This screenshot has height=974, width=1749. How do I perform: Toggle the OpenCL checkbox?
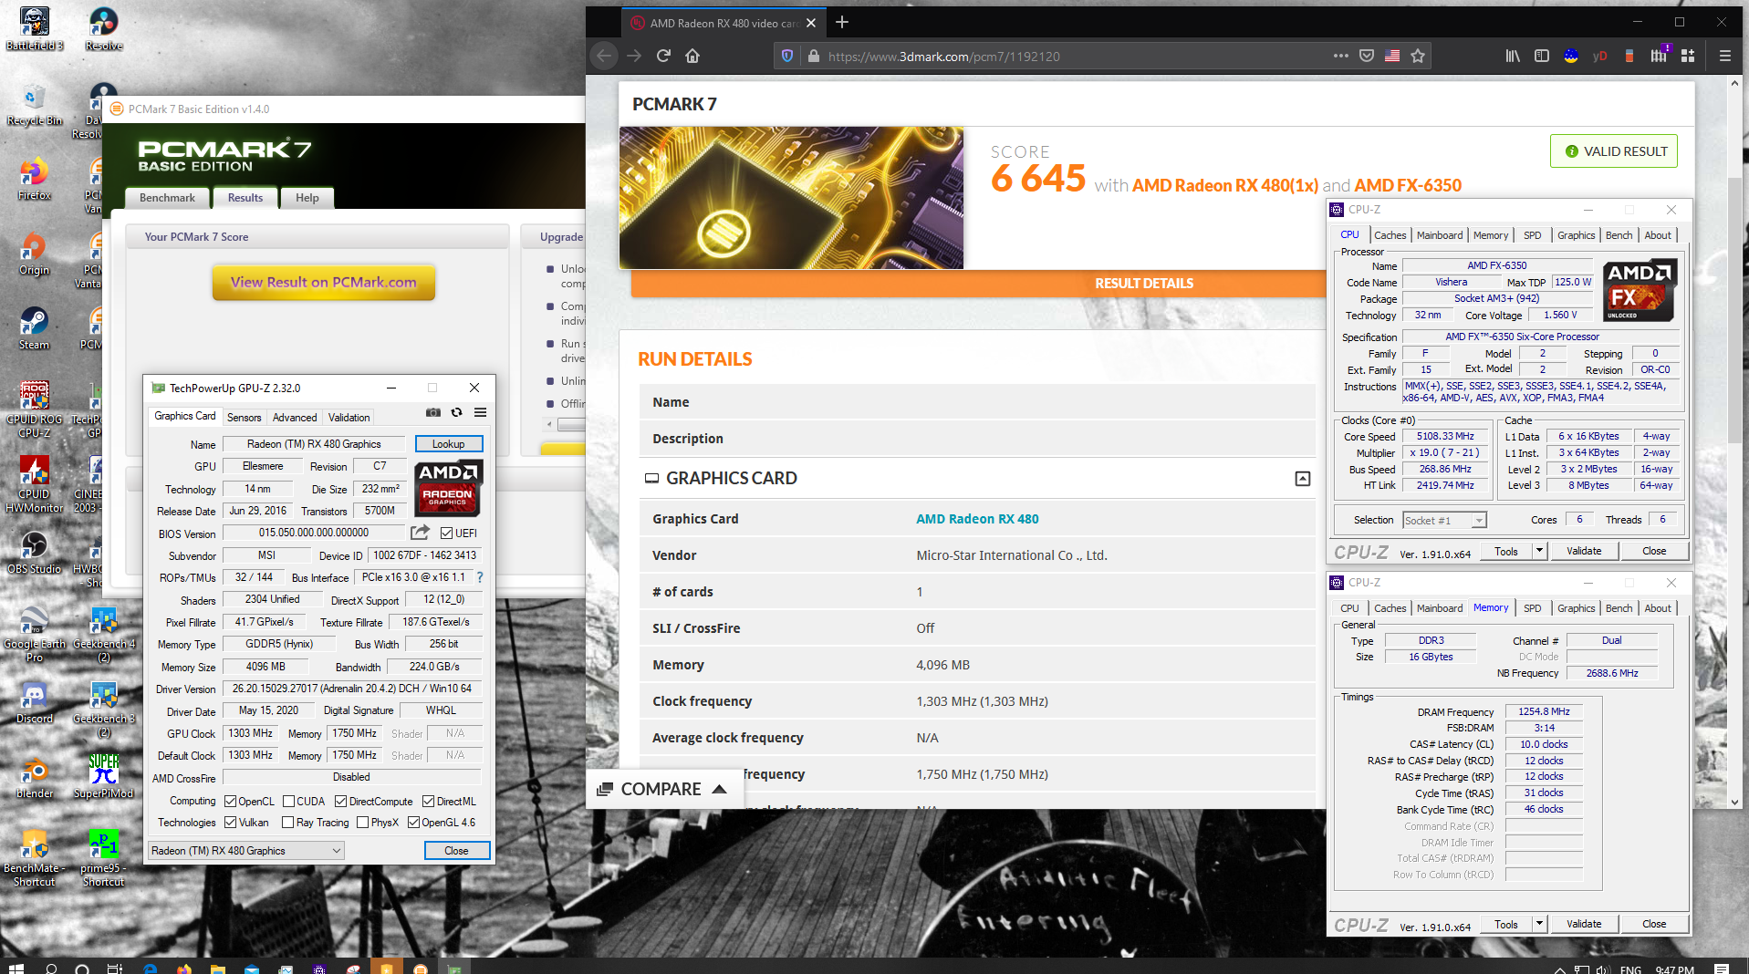point(231,802)
